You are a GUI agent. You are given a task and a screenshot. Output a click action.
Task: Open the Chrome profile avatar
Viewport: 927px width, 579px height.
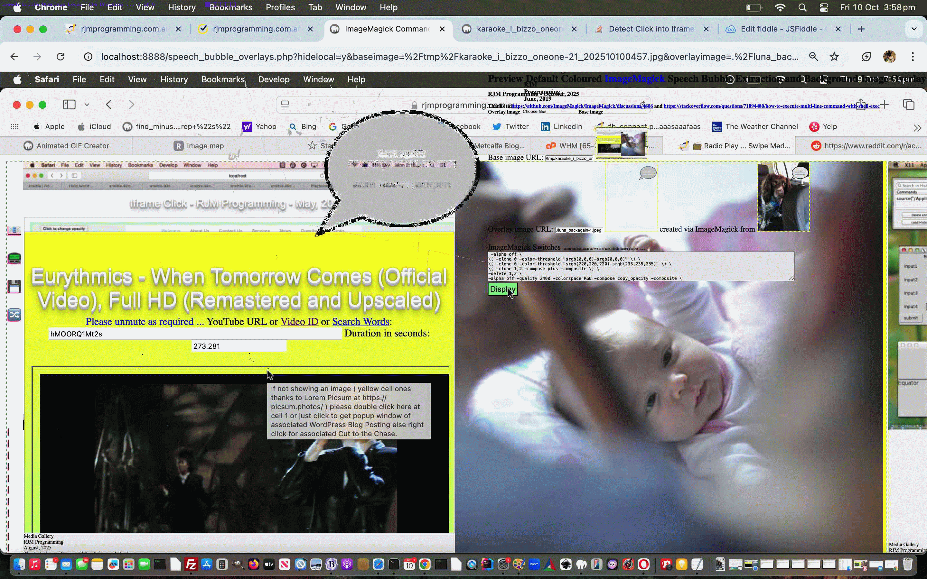pyautogui.click(x=889, y=57)
